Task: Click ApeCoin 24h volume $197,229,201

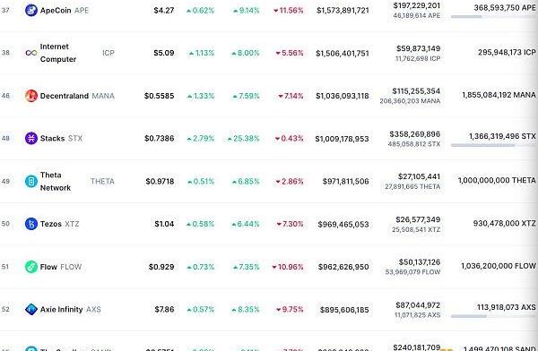Action: click(x=417, y=5)
